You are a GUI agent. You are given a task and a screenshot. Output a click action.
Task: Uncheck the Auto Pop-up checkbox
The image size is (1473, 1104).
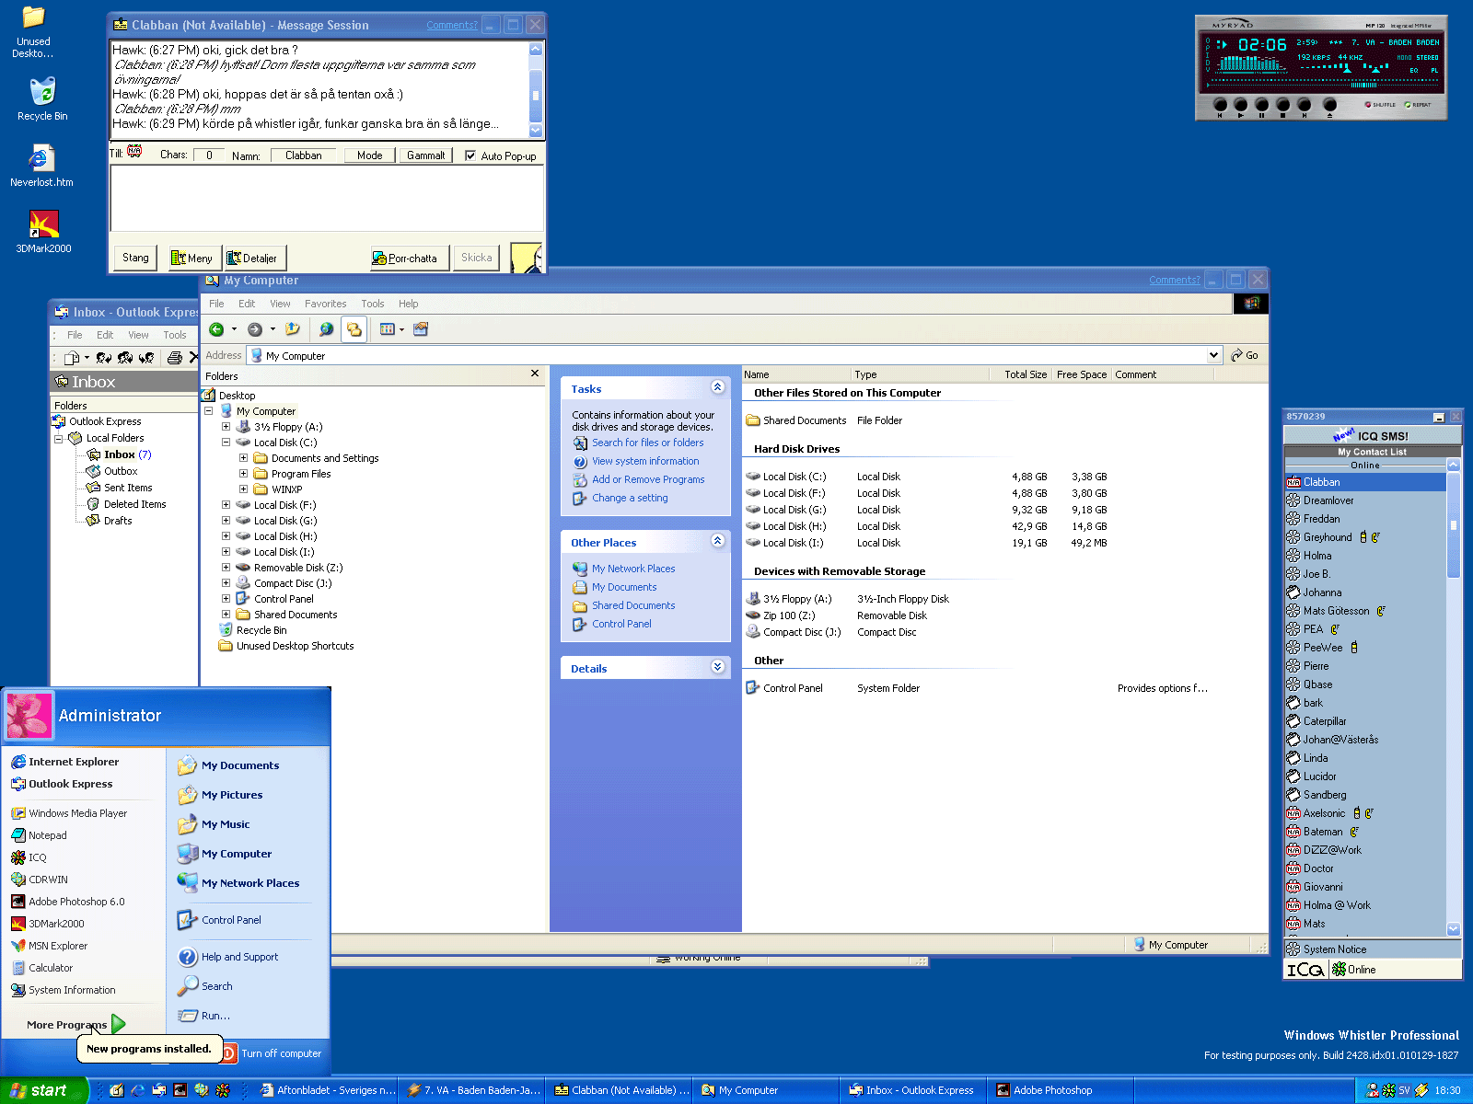click(x=470, y=155)
